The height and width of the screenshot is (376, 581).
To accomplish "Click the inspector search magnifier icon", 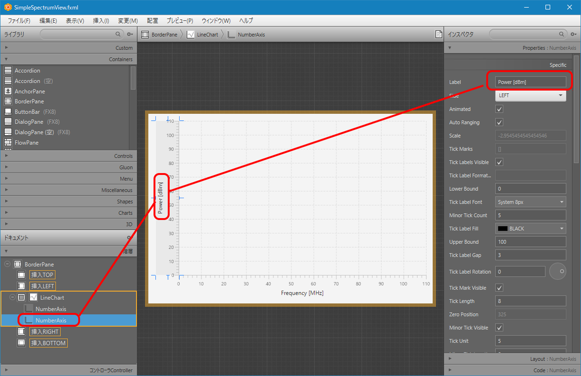I will click(x=562, y=34).
